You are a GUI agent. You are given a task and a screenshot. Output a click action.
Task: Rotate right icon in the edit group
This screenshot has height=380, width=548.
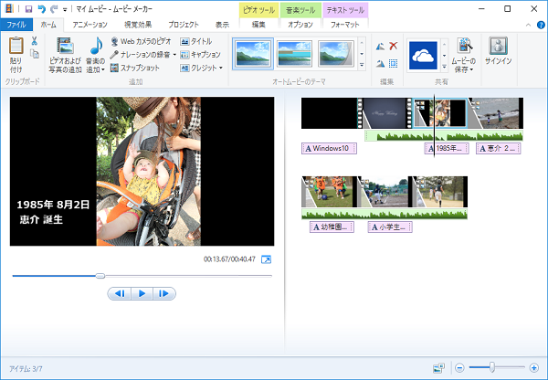pos(380,63)
